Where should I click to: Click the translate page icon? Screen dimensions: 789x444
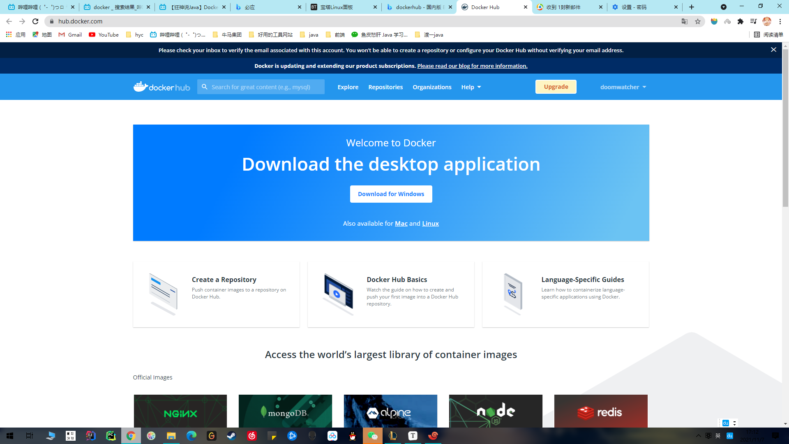tap(685, 21)
